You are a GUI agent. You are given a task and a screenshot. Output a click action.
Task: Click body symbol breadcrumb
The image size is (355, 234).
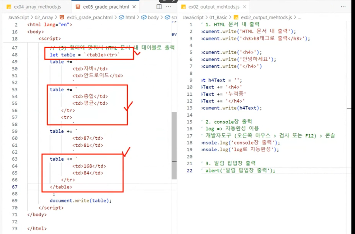(x=153, y=17)
